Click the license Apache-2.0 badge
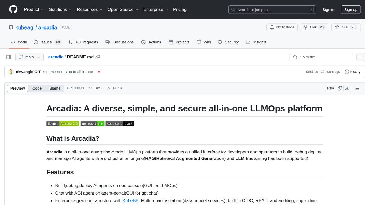The image size is (365, 205). 63,124
